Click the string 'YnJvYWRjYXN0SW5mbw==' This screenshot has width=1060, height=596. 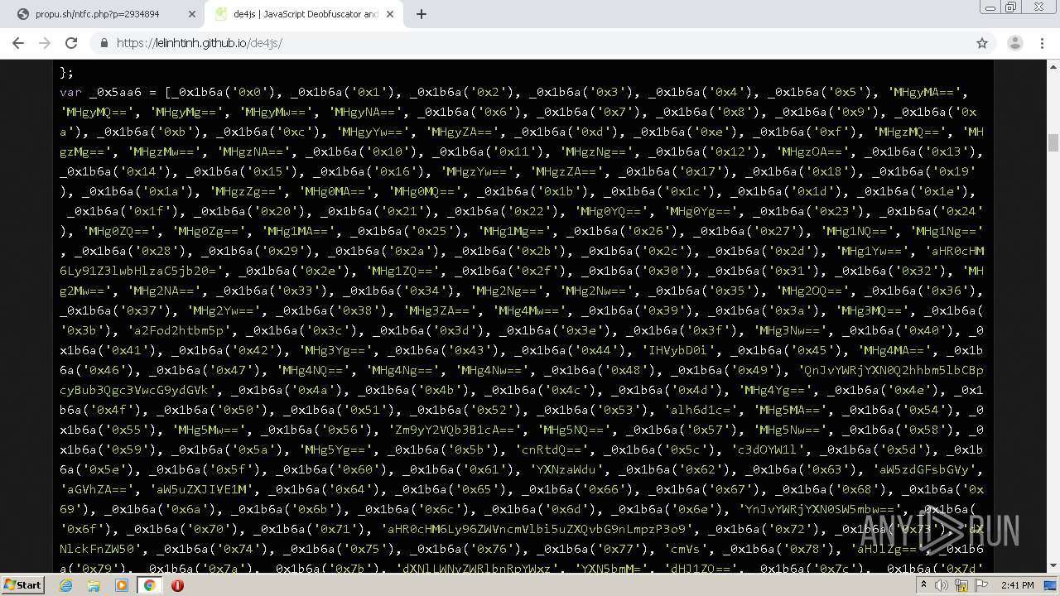pyautogui.click(x=821, y=509)
